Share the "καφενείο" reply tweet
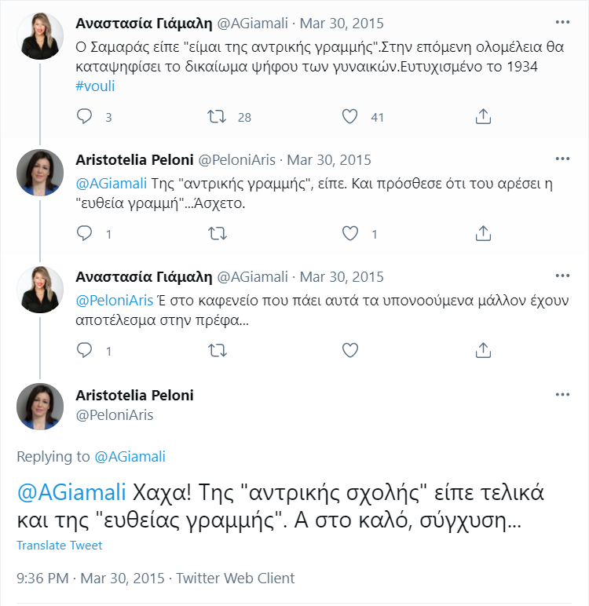Screen dimensions: 589x606 pos(484,350)
